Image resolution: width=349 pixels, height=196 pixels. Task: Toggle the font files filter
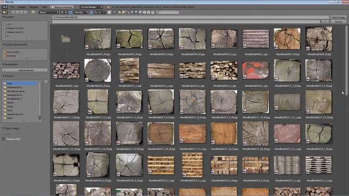coord(144,12)
